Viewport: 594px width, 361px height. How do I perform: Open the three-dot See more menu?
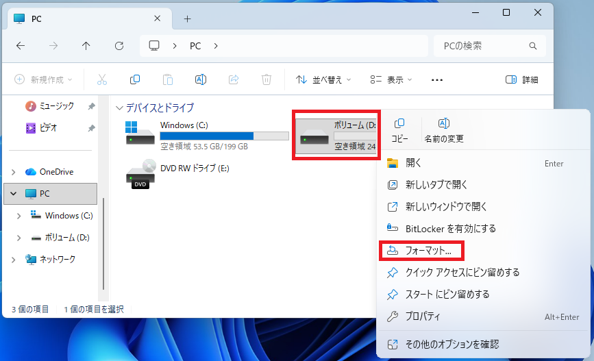437,80
